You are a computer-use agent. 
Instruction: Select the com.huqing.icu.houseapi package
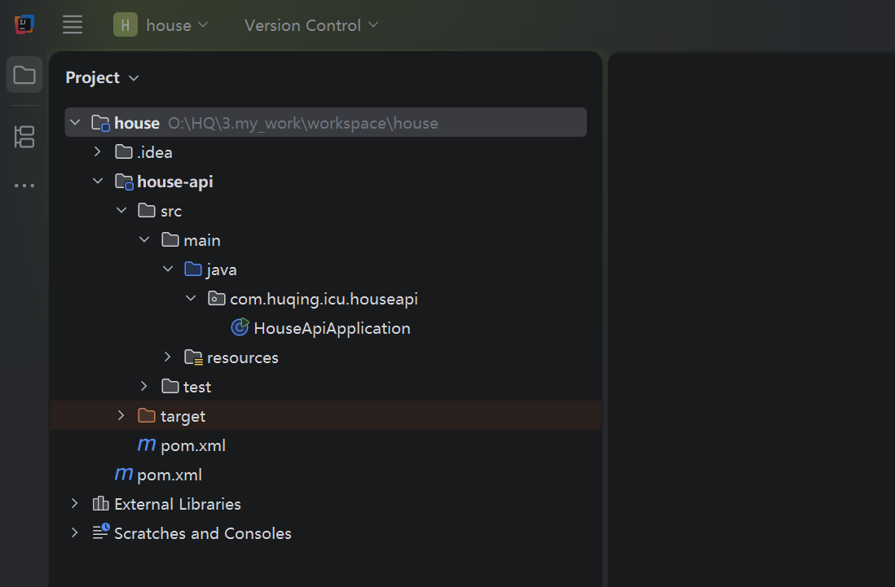coord(324,299)
